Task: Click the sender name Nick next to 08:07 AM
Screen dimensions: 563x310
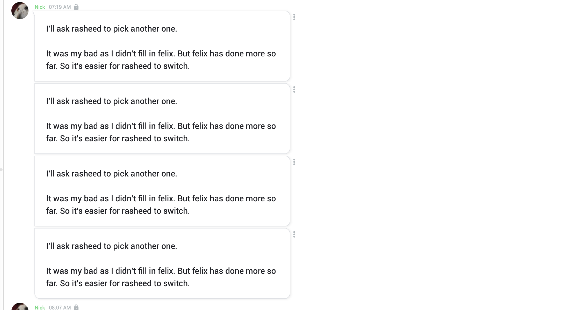Action: 39,308
